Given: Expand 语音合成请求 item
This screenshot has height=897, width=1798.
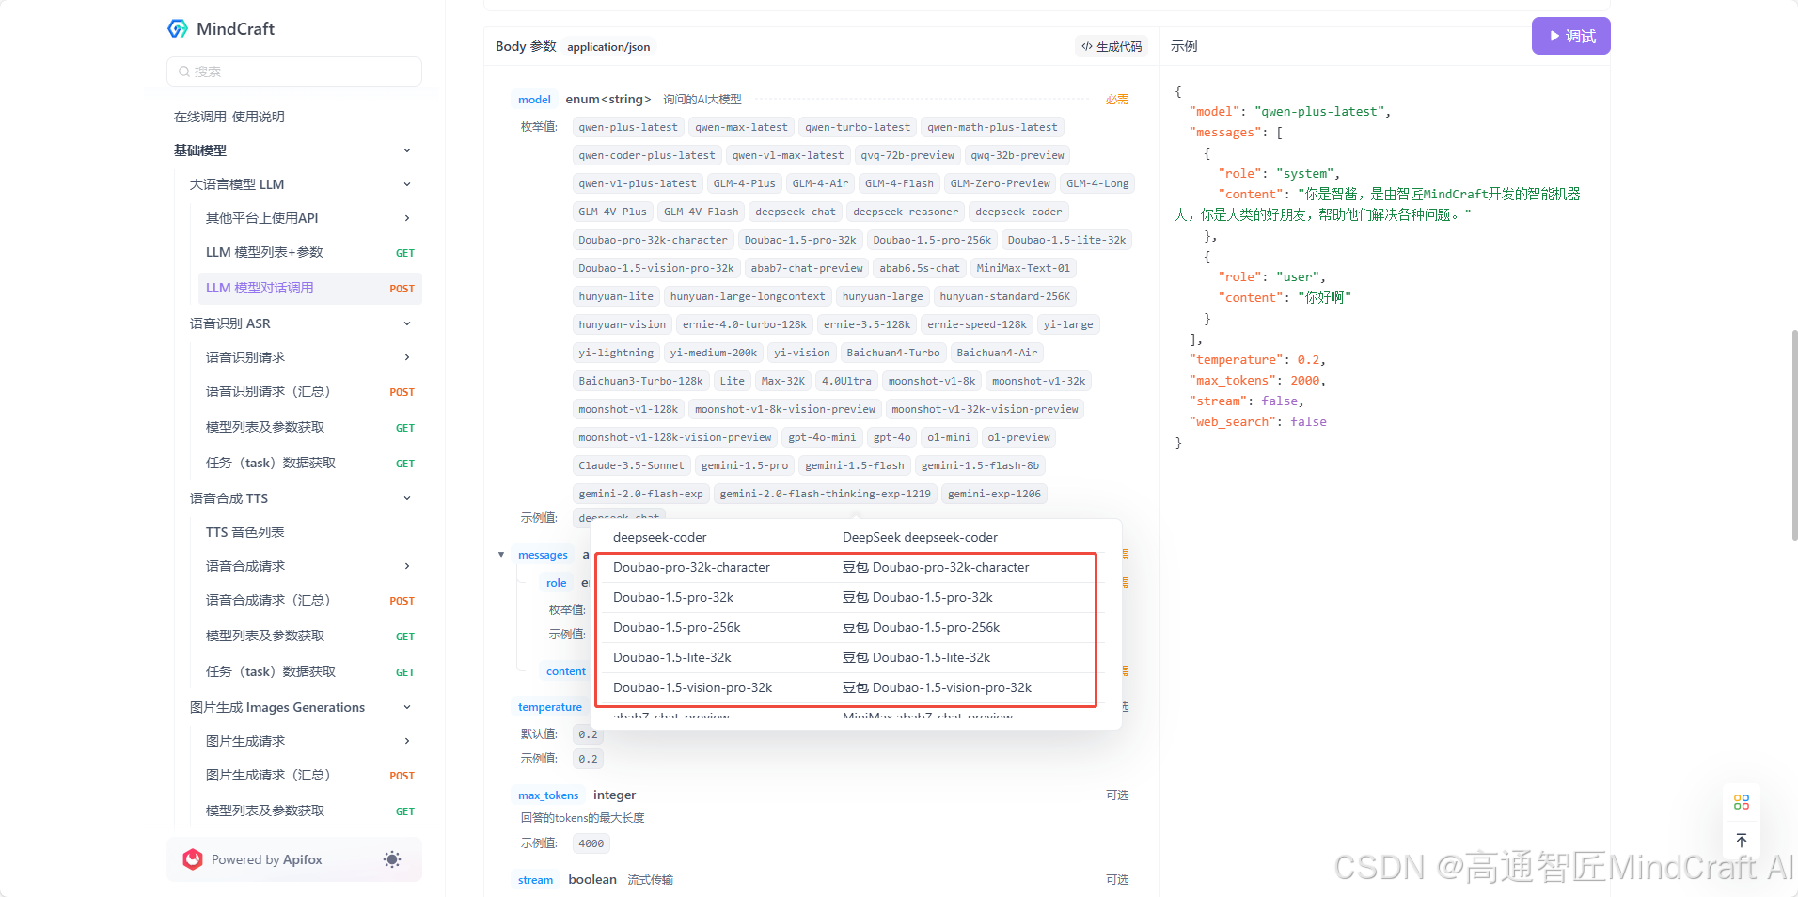Looking at the screenshot, I should coord(407,566).
